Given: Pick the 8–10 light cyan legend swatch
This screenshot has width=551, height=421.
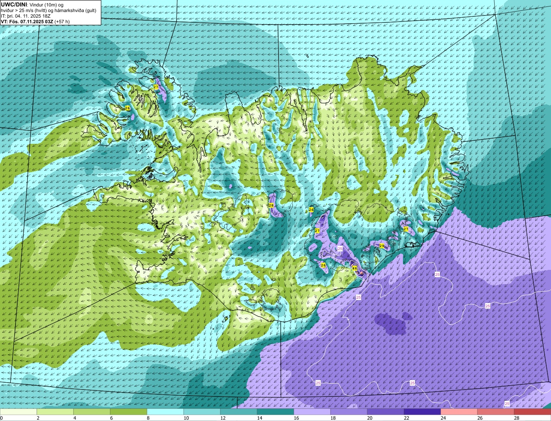Looking at the screenshot, I should point(165,412).
